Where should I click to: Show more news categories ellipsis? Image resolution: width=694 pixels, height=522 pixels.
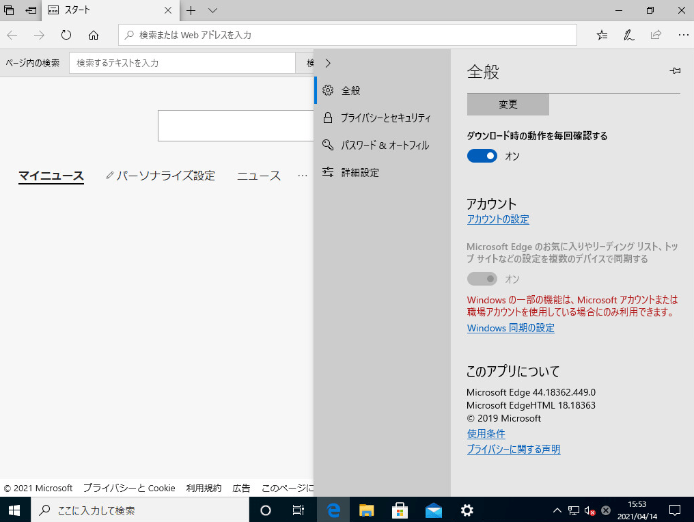[x=303, y=176]
